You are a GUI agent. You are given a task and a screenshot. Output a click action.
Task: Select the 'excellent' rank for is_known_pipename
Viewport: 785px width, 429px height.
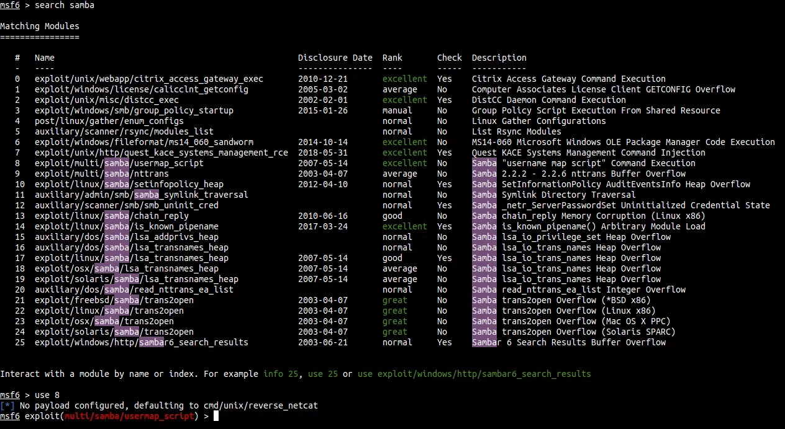tap(404, 226)
